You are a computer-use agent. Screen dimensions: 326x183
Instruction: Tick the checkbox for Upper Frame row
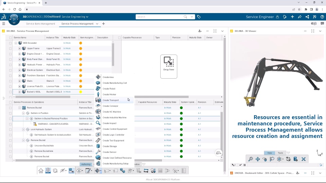pyautogui.click(x=11, y=48)
